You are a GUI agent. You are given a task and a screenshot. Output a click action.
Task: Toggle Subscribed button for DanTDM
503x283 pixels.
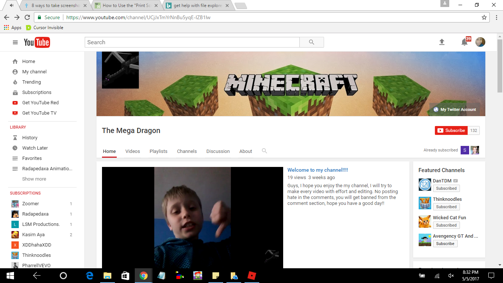pos(446,188)
